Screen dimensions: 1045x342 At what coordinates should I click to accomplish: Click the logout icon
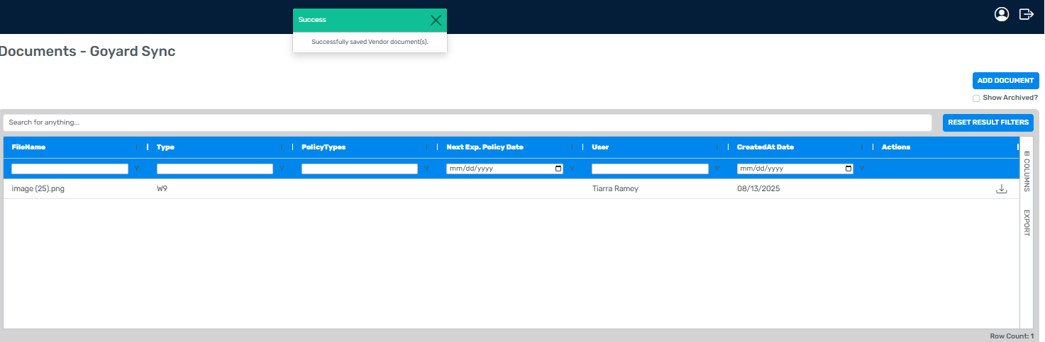point(1027,14)
